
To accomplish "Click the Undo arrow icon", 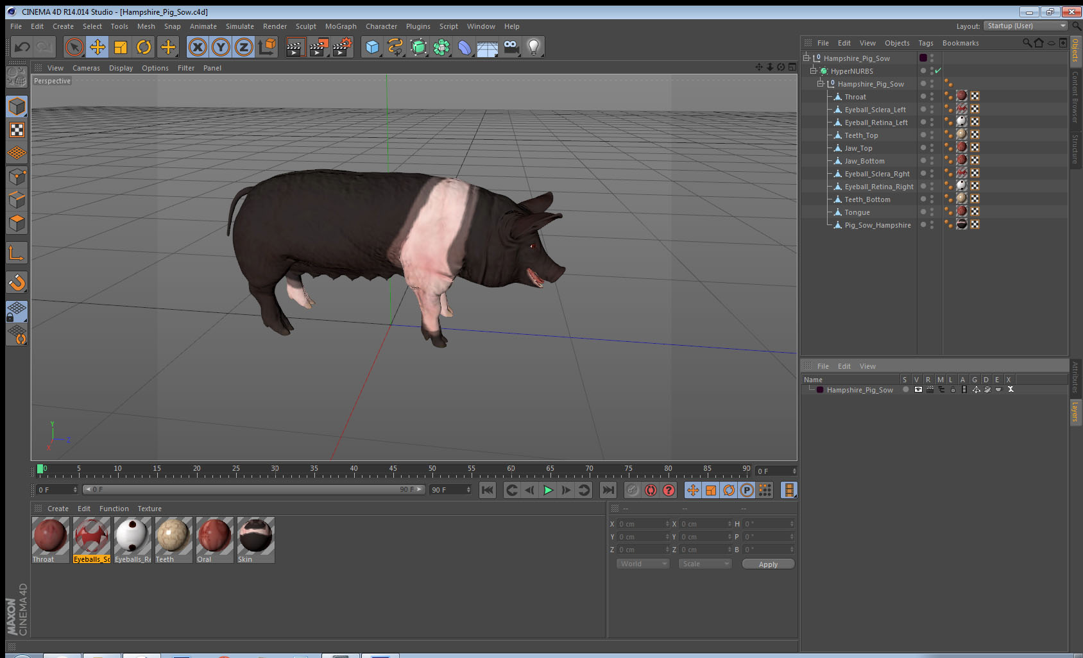I will click(x=22, y=47).
